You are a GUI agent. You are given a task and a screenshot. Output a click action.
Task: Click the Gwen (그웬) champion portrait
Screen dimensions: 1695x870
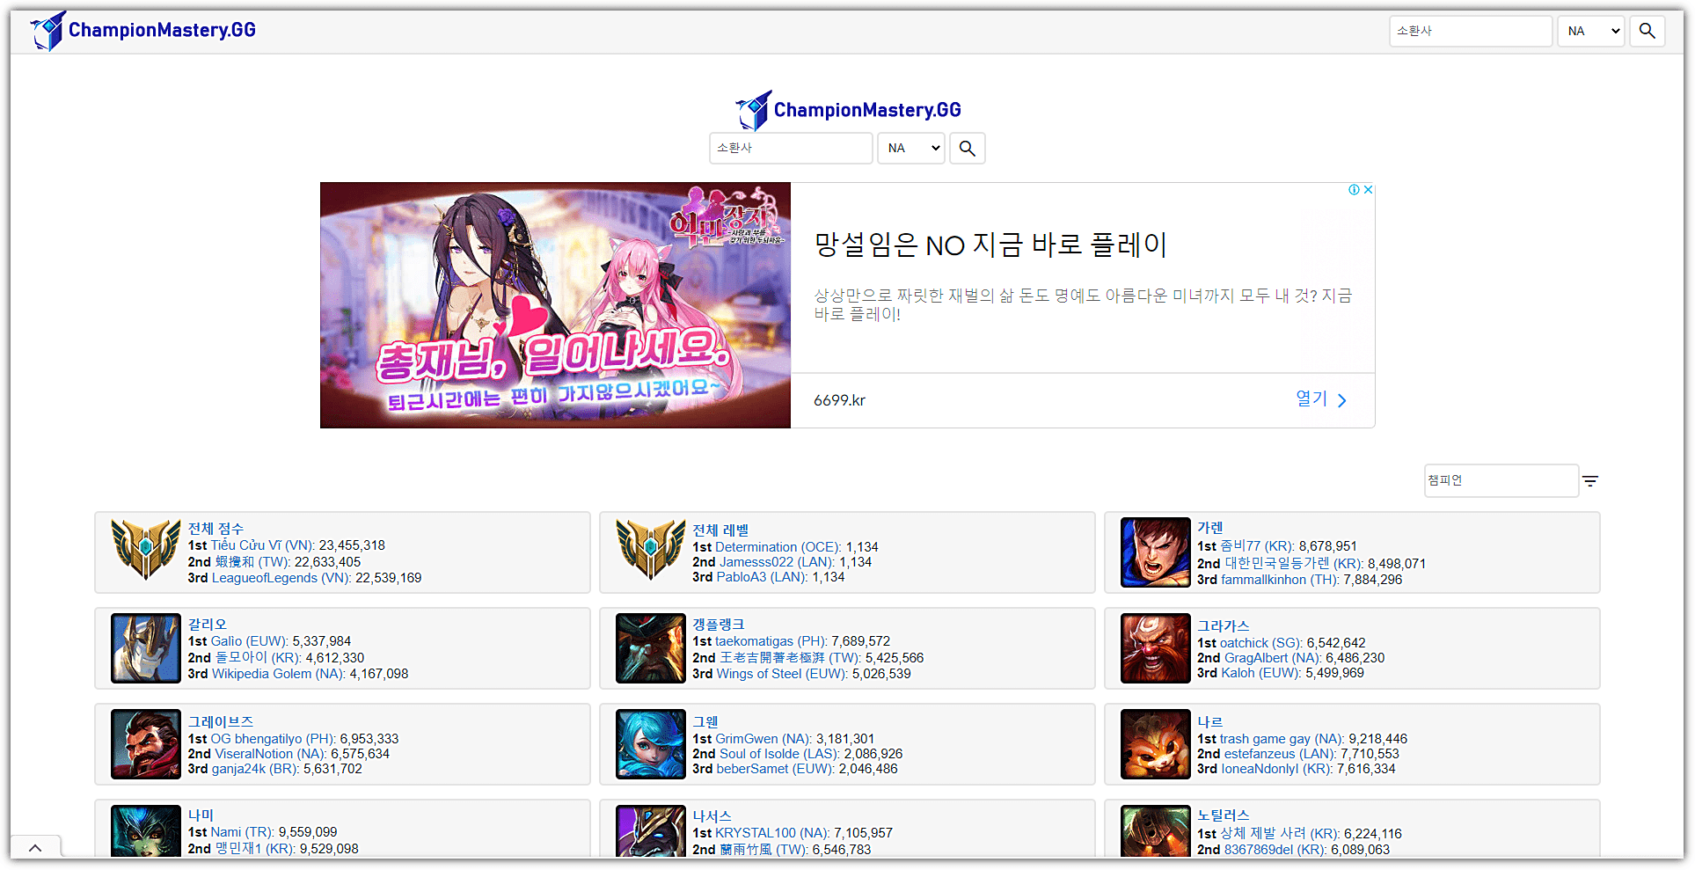[651, 744]
